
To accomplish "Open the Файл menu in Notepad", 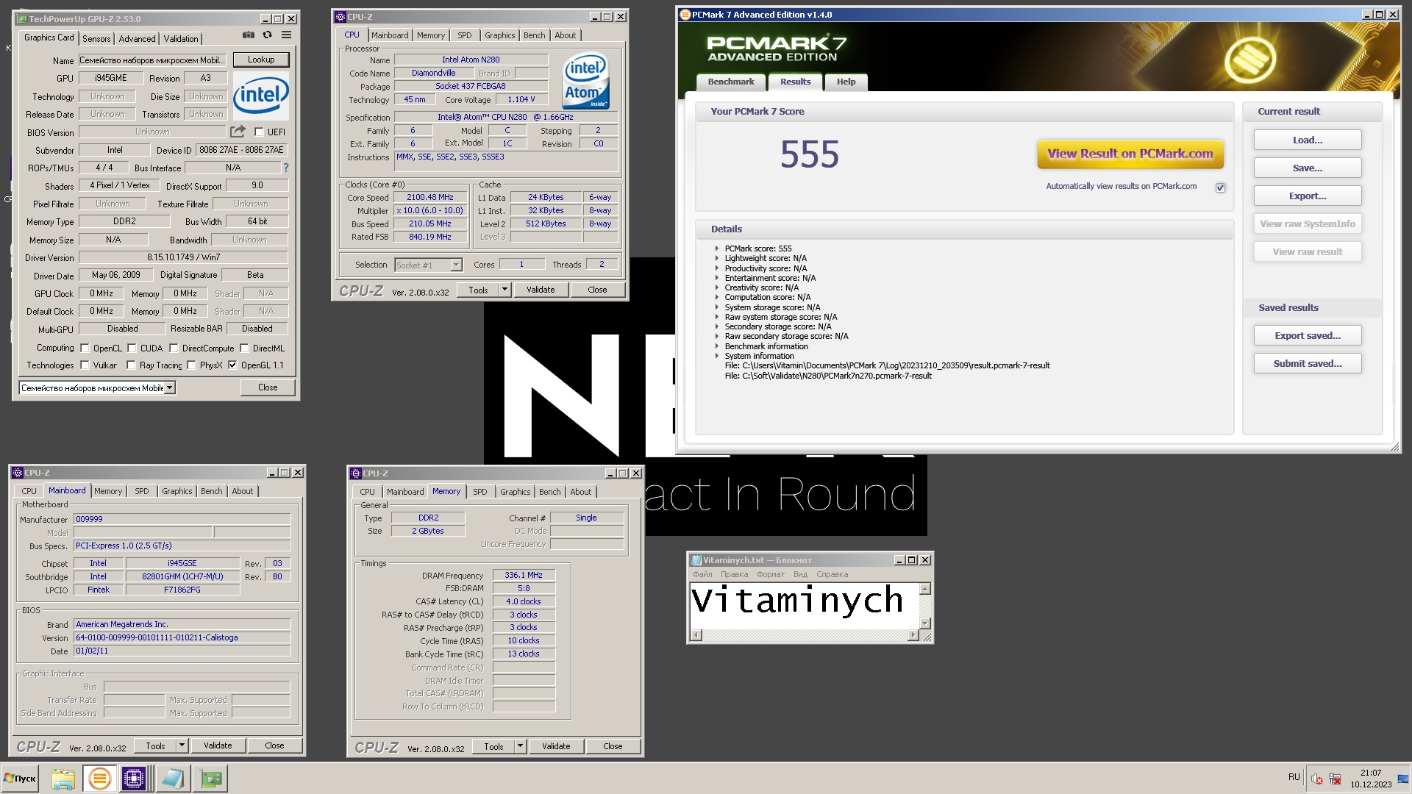I will tap(702, 575).
